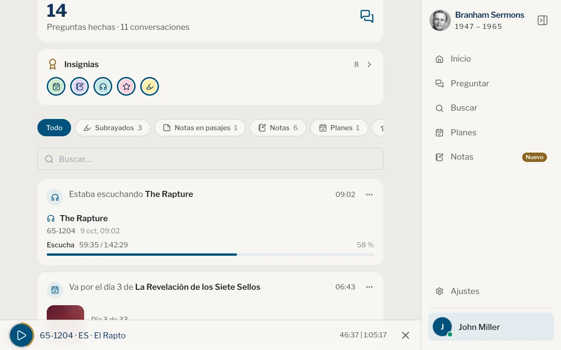The height and width of the screenshot is (350, 561).
Task: Open the John Miller account button
Action: pos(491,327)
